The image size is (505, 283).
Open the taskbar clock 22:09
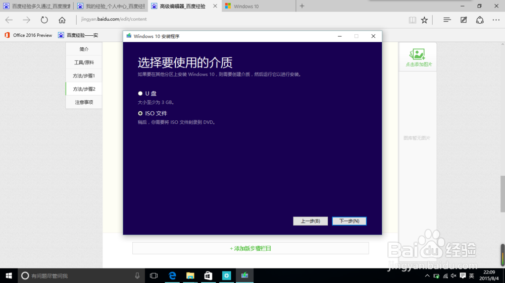click(x=489, y=275)
